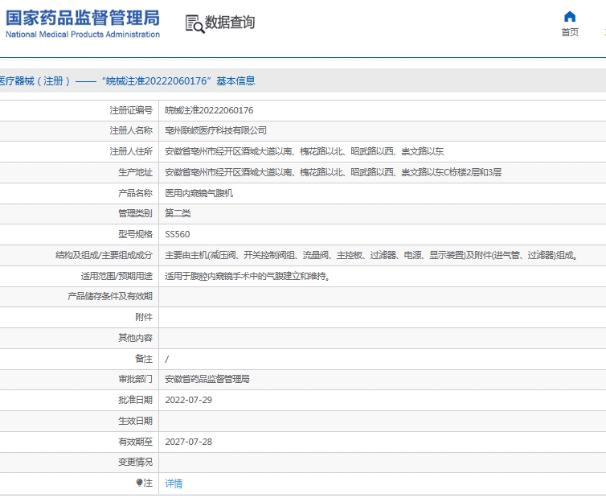Click the bulb icon beside 注
This screenshot has height=502, width=606.
(139, 483)
